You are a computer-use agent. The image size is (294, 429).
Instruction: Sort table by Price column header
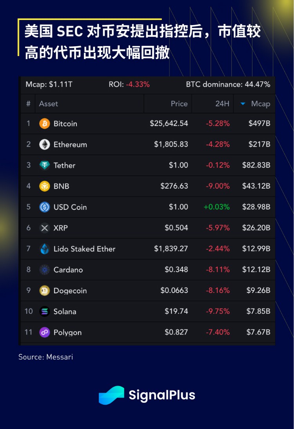pos(179,104)
